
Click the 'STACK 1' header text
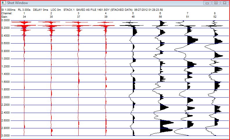pos(69,10)
